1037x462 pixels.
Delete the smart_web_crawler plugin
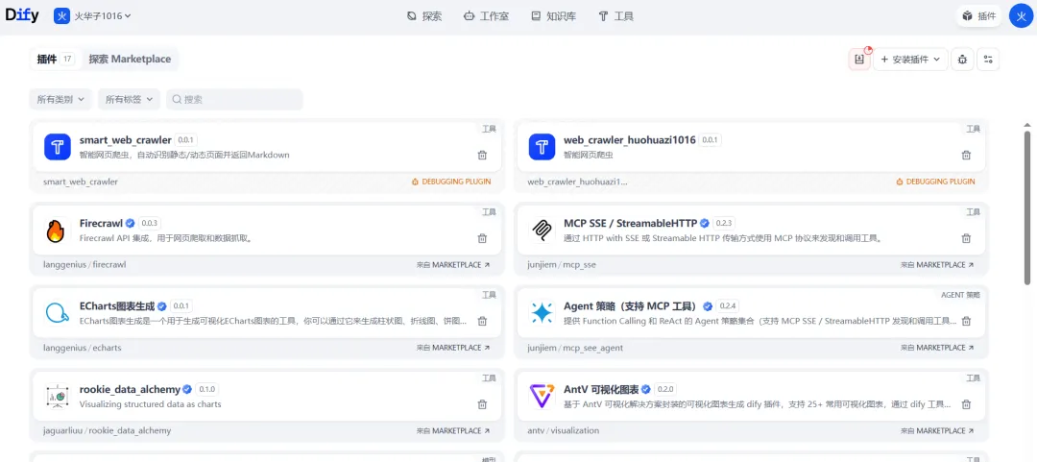point(482,155)
